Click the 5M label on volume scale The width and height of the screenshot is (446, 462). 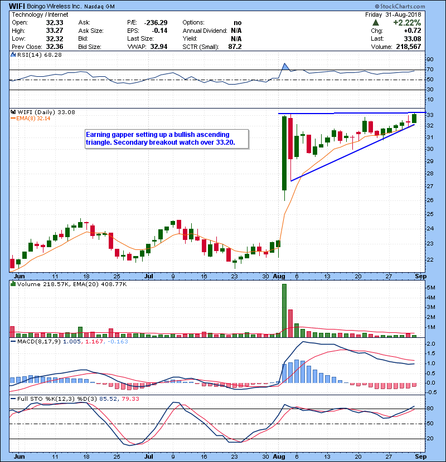pos(430,288)
